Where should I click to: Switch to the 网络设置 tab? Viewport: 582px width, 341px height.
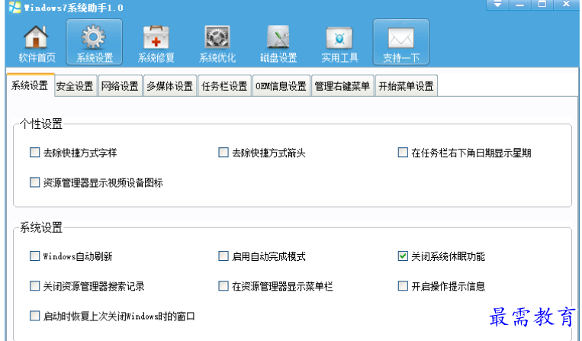tap(120, 86)
